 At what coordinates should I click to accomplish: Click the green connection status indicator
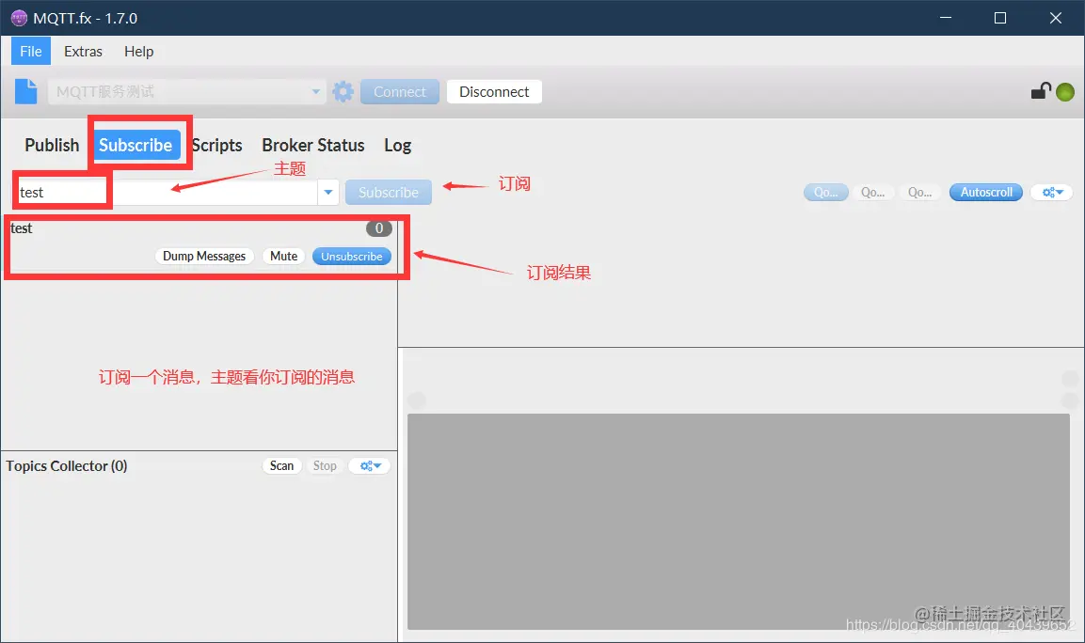tap(1065, 91)
